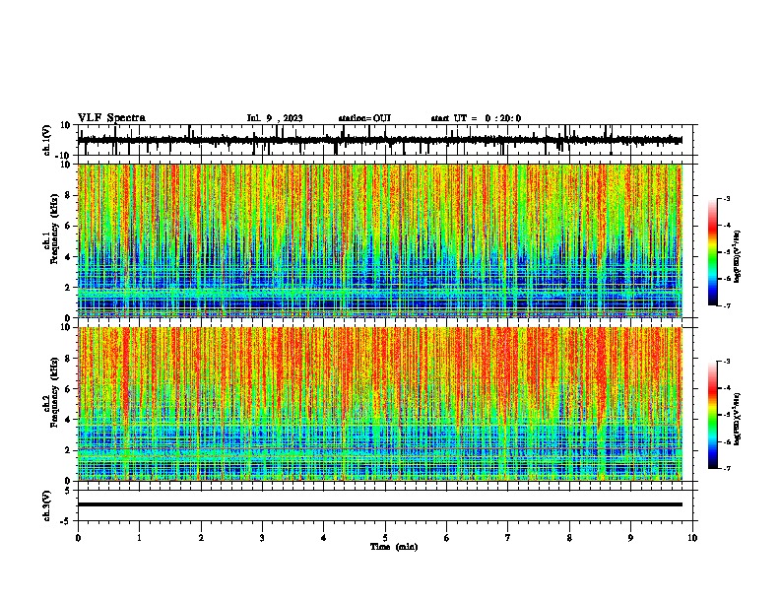
Task: Click time axis tick label "3"
Action: coord(262,538)
